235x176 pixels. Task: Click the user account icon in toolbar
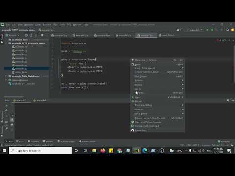(179, 30)
